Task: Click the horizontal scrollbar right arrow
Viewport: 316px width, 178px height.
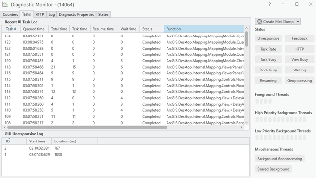Action: tap(241, 127)
